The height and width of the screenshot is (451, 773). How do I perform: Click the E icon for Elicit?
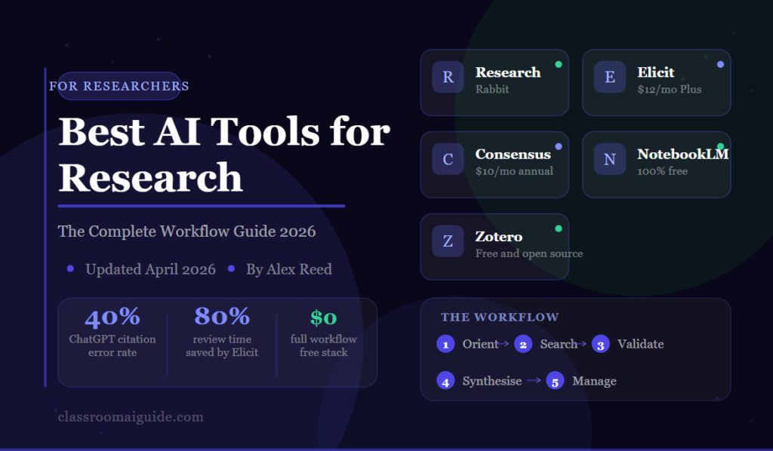(610, 77)
